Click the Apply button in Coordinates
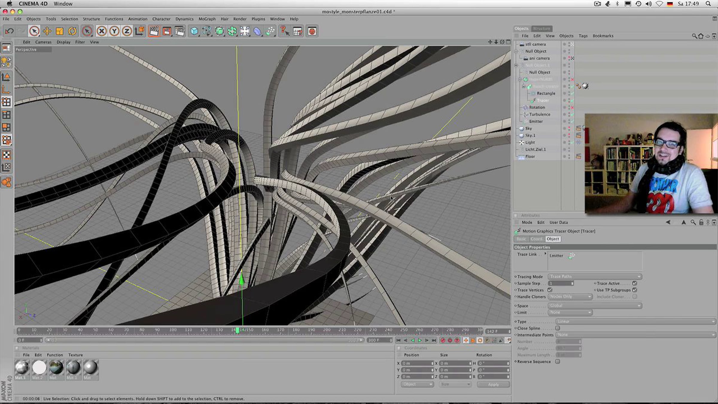Viewport: 718px width, 404px height. coord(493,385)
